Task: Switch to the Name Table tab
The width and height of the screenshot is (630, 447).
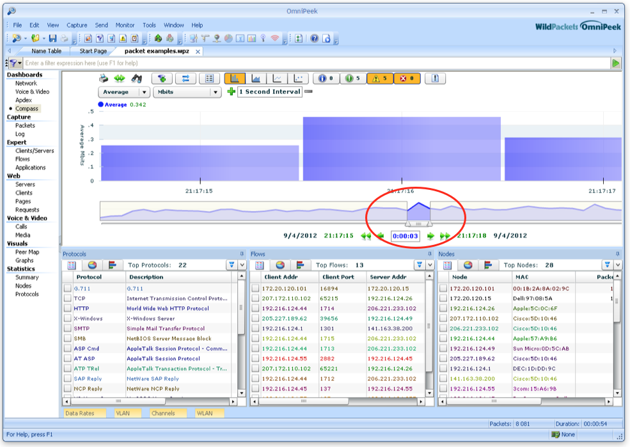Action: (x=46, y=51)
